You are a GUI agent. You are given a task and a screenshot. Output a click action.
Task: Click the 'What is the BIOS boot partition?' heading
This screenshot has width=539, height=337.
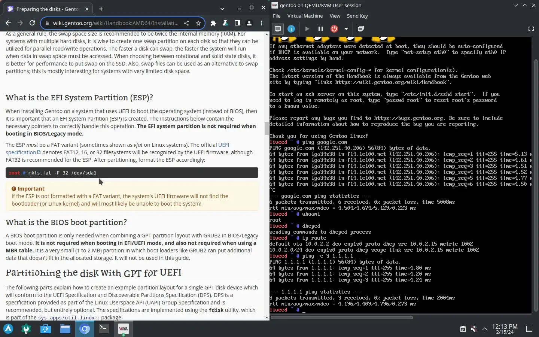click(66, 222)
